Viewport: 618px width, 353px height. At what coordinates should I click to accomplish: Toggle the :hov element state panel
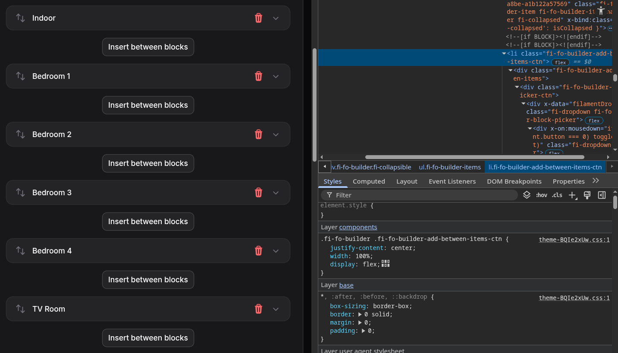[x=541, y=195]
